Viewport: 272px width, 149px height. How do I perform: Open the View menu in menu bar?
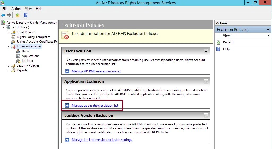tap(28, 9)
